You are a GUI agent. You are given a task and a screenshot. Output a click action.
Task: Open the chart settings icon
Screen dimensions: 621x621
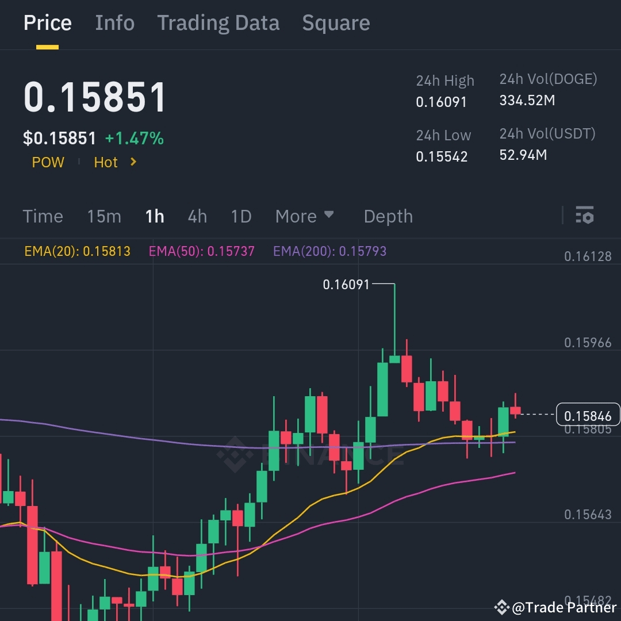[585, 216]
